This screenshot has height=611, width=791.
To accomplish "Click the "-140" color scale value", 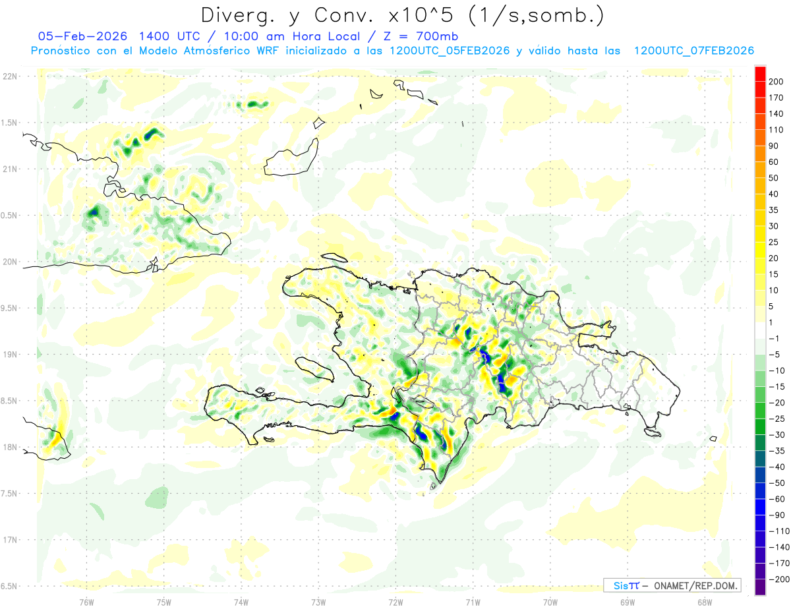I will tap(779, 547).
